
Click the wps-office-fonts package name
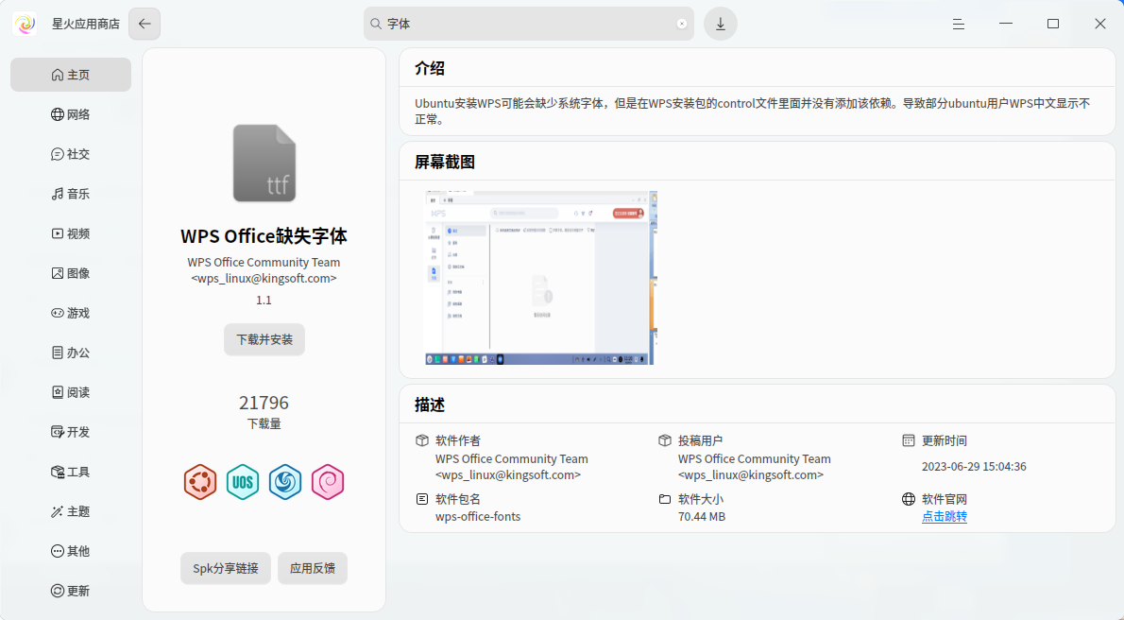pyautogui.click(x=478, y=517)
